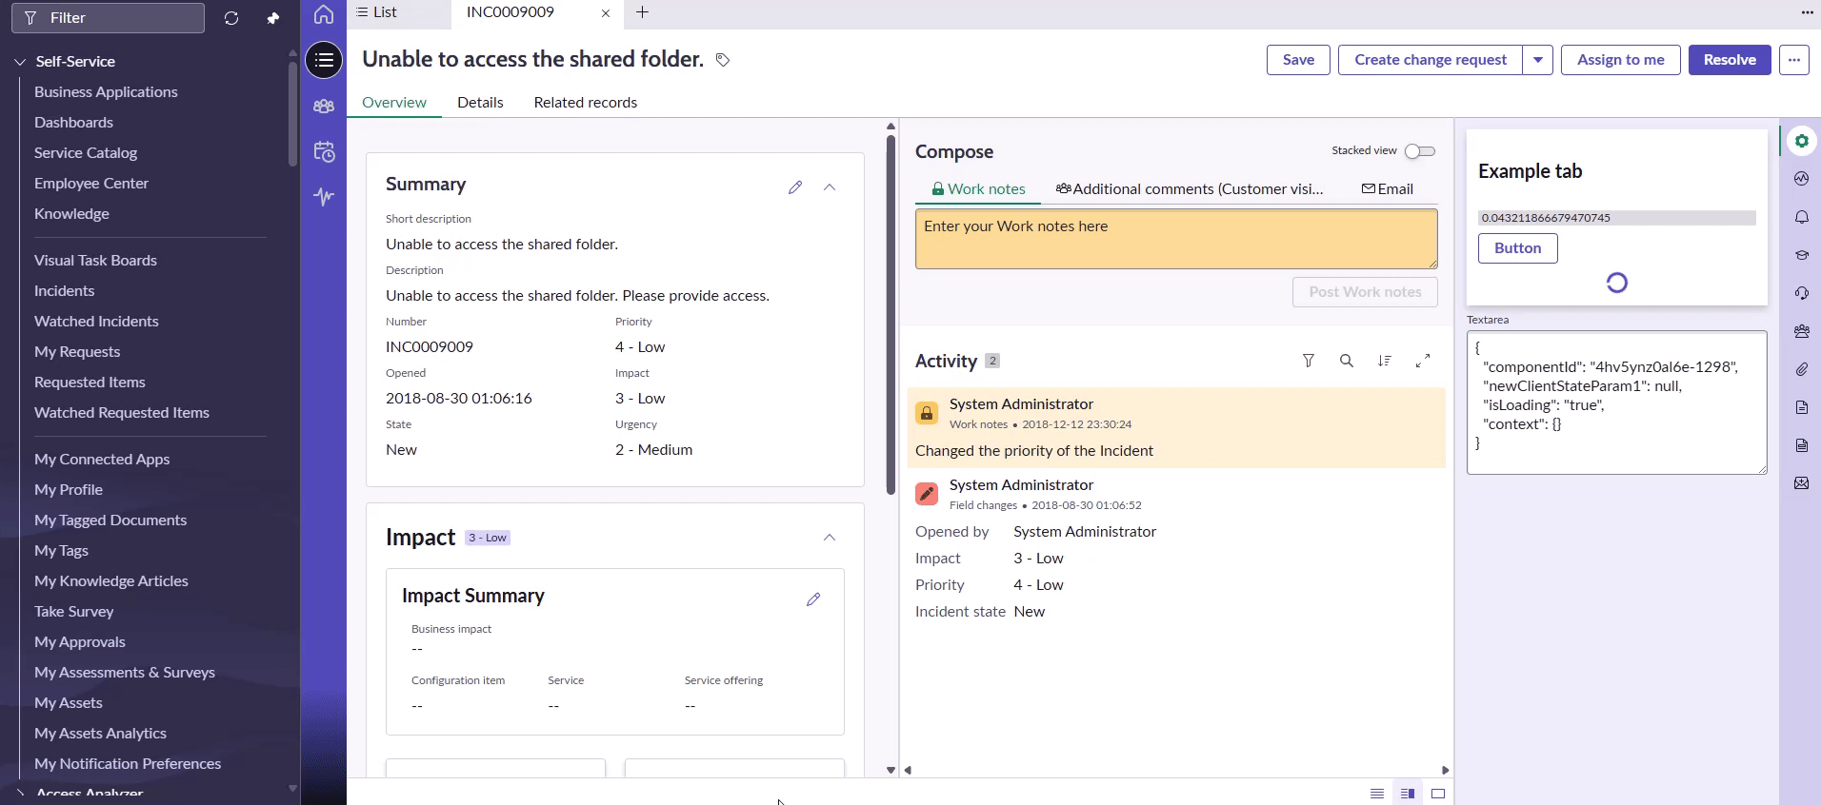Image resolution: width=1821 pixels, height=805 pixels.
Task: Click the sort activity icon
Action: pos(1385,361)
